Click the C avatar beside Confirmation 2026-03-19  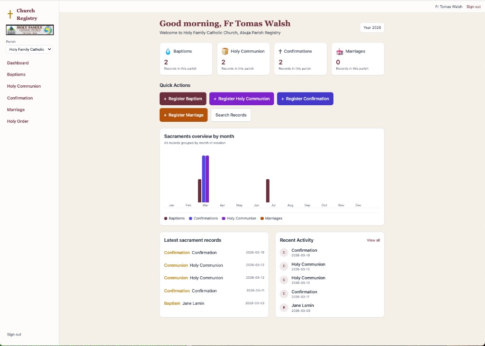click(x=284, y=252)
